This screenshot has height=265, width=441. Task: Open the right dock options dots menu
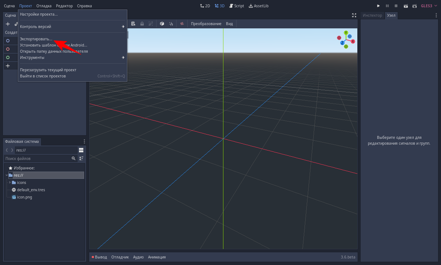[x=436, y=15]
